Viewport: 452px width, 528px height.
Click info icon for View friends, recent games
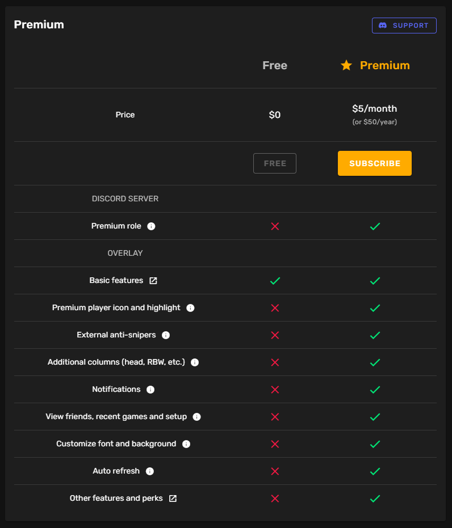[196, 417]
